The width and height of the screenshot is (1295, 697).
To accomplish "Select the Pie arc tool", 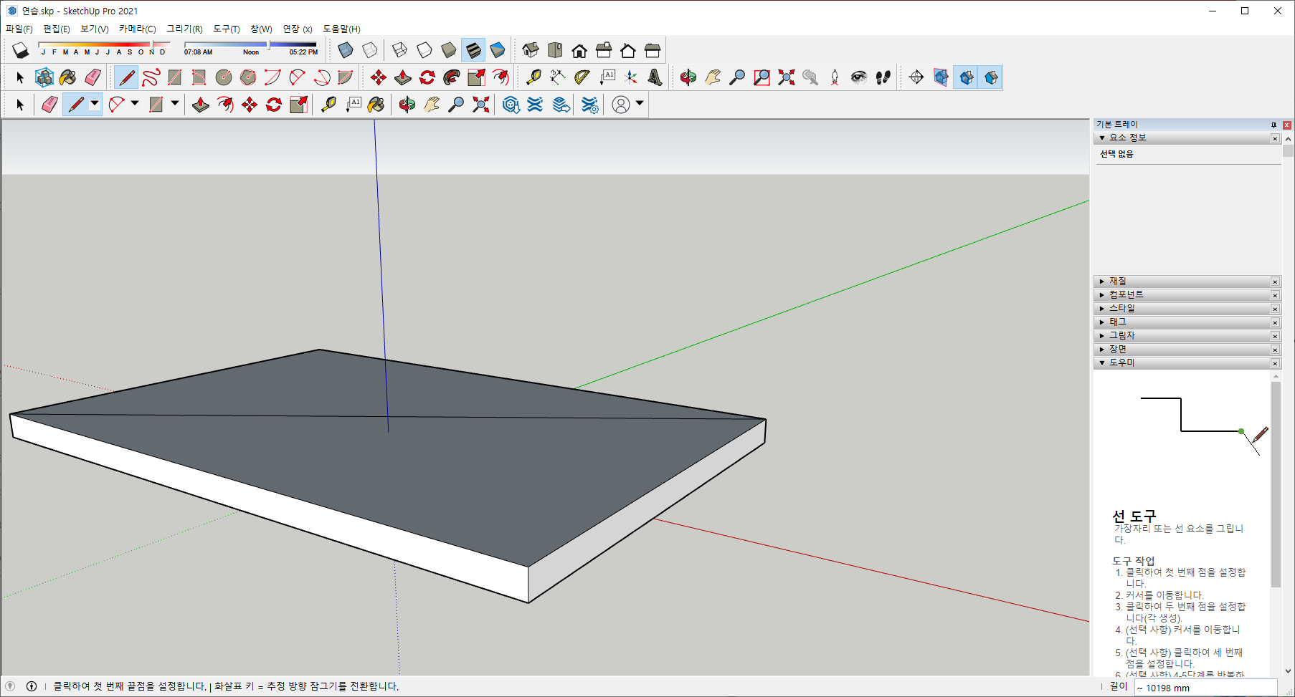I will click(x=346, y=77).
